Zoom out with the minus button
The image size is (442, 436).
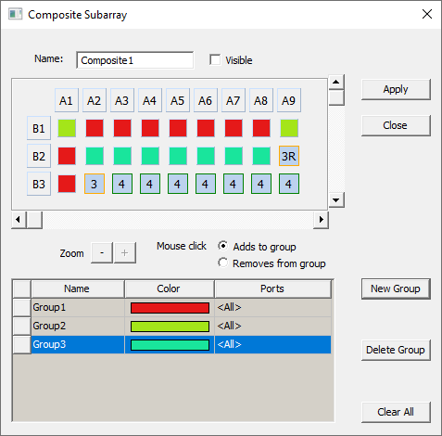[102, 253]
